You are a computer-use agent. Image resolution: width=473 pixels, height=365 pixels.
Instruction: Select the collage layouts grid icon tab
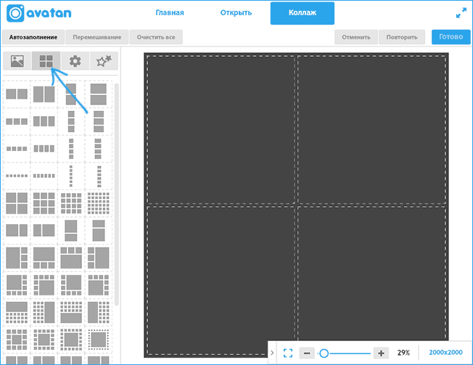46,61
